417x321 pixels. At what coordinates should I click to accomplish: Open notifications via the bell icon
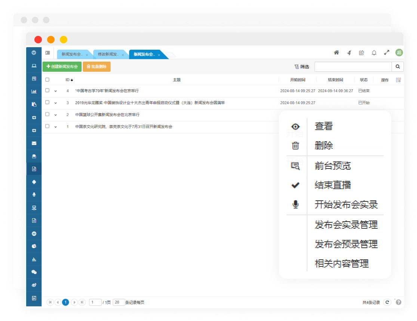[374, 53]
